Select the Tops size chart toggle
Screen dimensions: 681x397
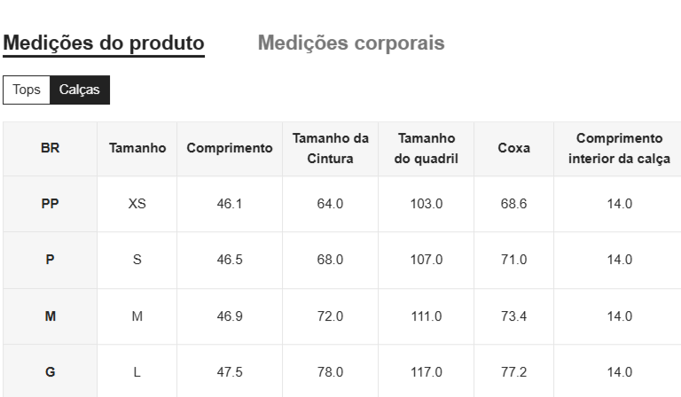click(x=27, y=90)
